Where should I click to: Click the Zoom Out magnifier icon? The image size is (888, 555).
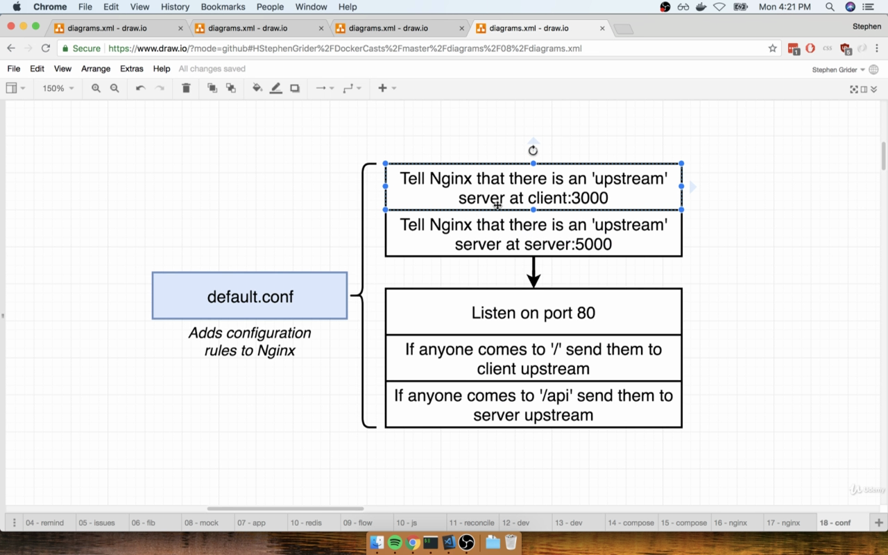click(x=114, y=88)
